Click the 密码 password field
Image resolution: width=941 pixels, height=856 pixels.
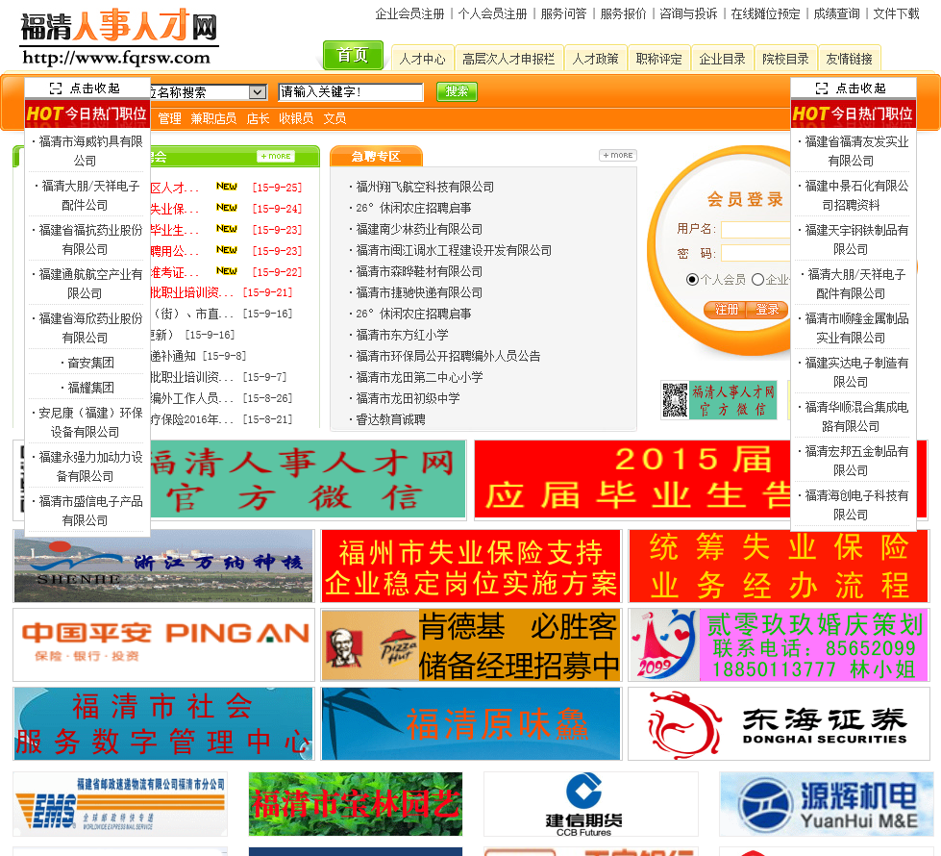click(755, 253)
